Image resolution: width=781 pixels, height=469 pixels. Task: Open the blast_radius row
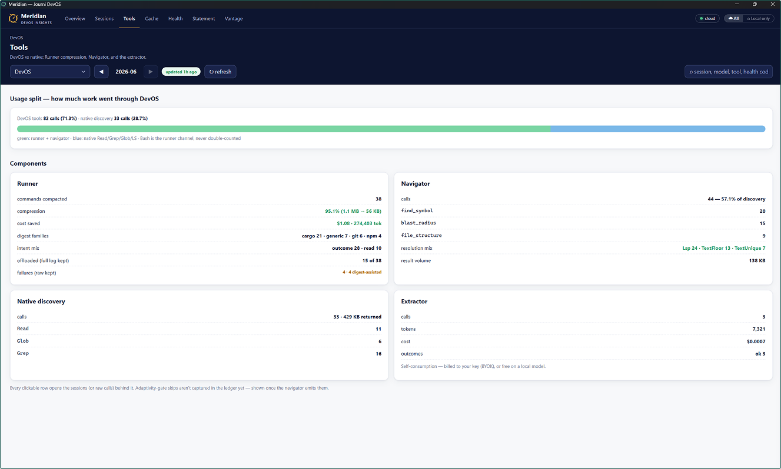583,223
